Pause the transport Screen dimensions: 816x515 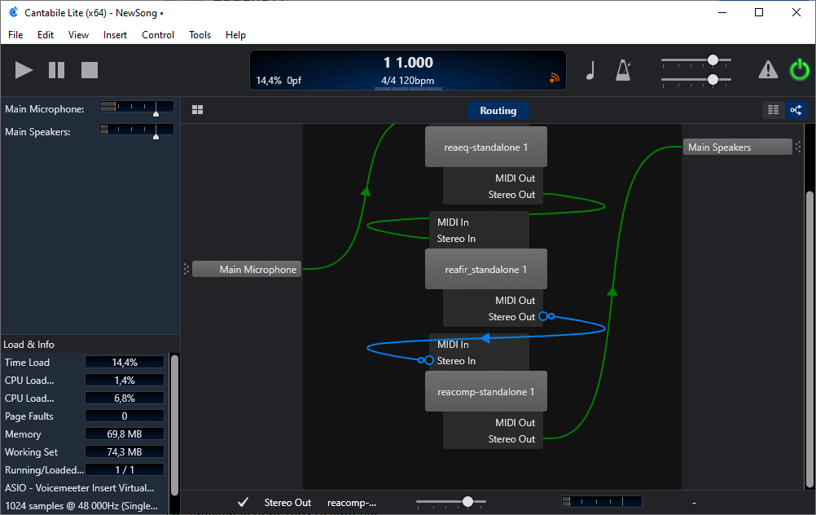click(x=56, y=70)
